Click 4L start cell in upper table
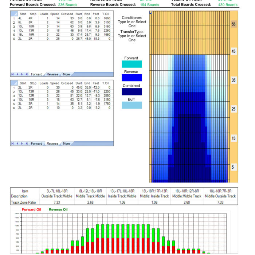Screen dimensions: 255x255 [x=23, y=18]
